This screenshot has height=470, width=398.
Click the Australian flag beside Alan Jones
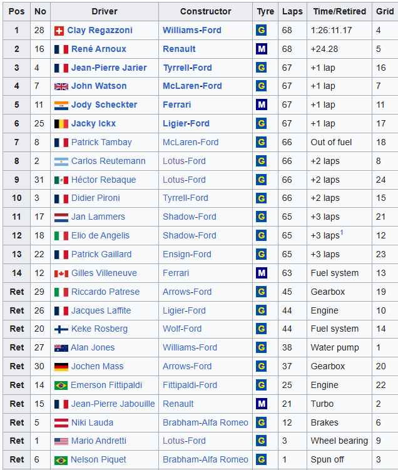61,348
